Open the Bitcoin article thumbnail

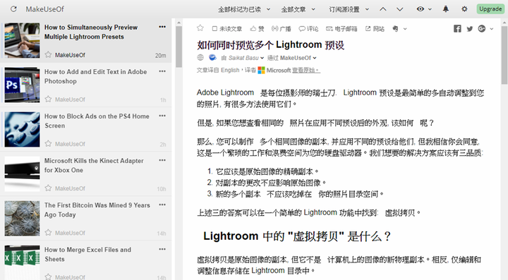click(22, 218)
